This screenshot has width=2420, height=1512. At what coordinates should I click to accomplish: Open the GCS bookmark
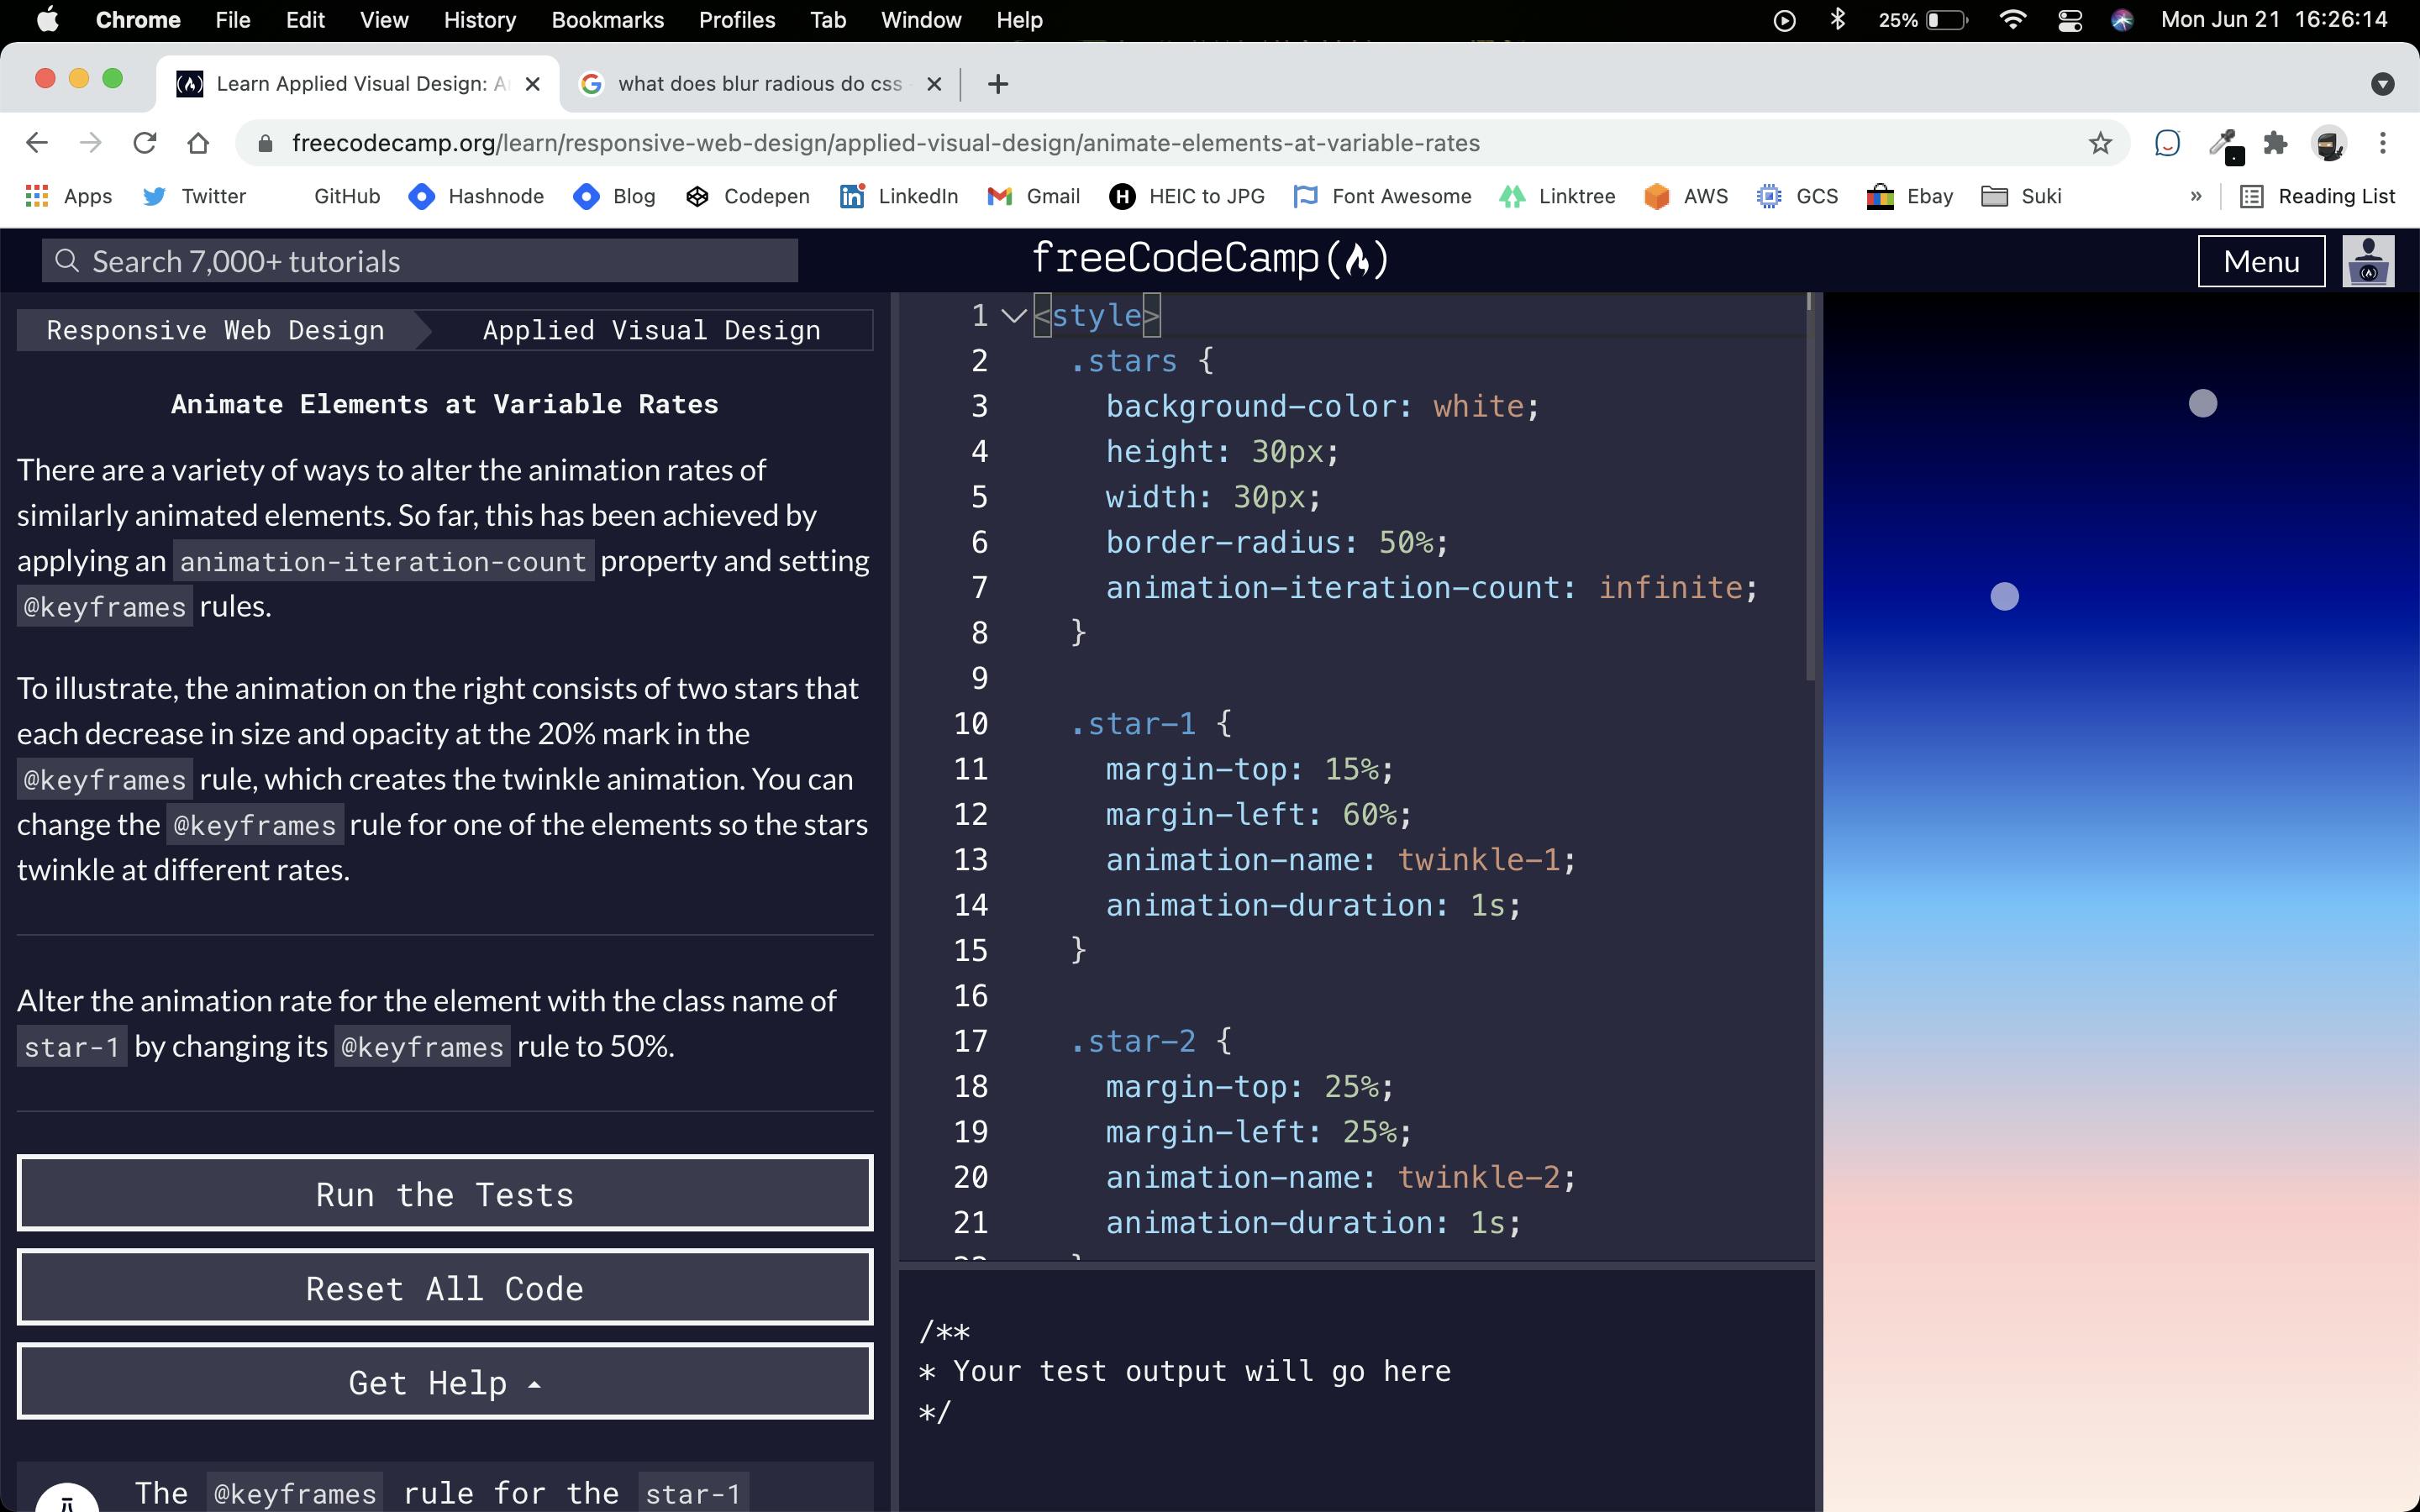[1797, 196]
